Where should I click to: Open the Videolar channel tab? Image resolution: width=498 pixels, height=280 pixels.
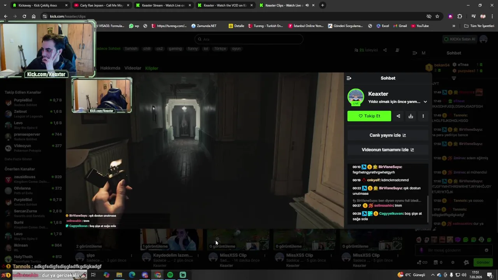point(133,68)
